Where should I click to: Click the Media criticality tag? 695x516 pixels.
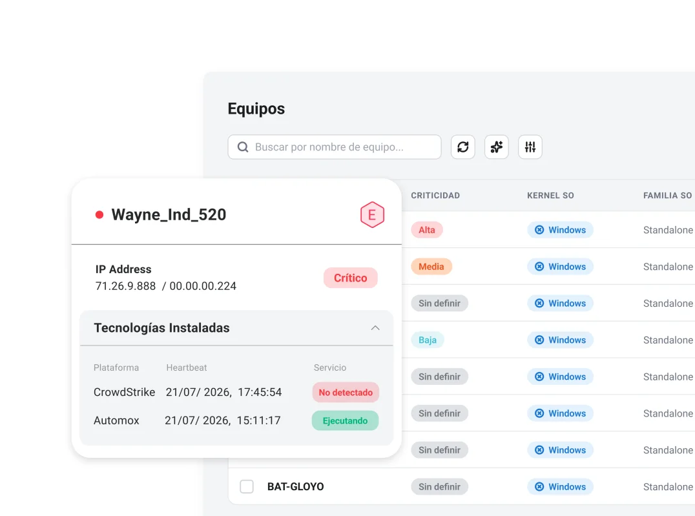431,267
